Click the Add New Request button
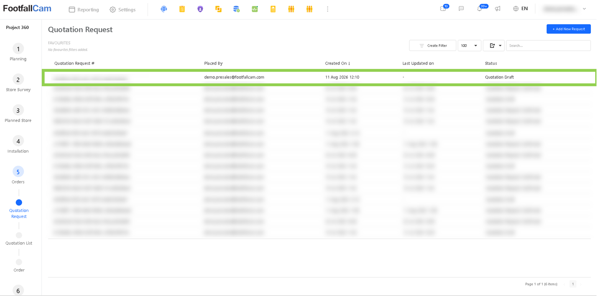Viewport: 599px width, 296px height. pos(568,29)
